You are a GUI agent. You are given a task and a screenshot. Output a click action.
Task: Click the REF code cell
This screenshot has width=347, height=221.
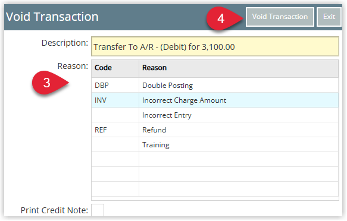click(115, 130)
